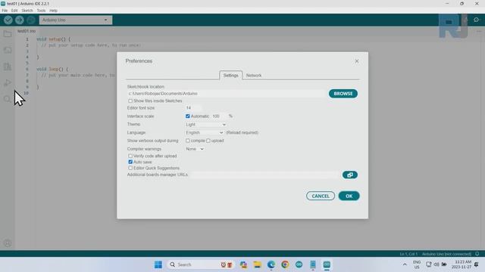Open the Debug sidebar icon

point(8,82)
